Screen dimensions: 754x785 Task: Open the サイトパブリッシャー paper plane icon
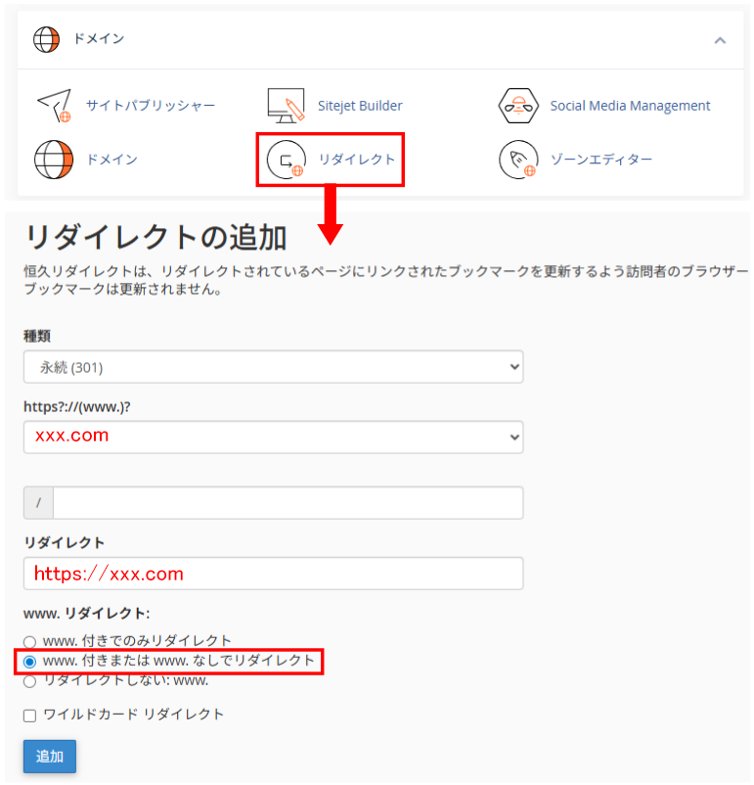coord(54,106)
